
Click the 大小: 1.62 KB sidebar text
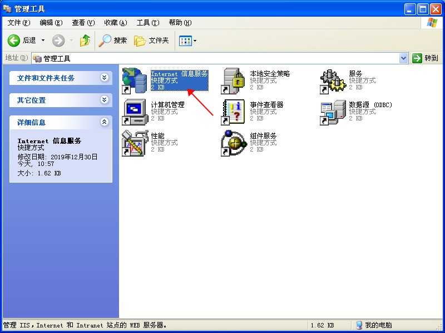[x=39, y=173]
